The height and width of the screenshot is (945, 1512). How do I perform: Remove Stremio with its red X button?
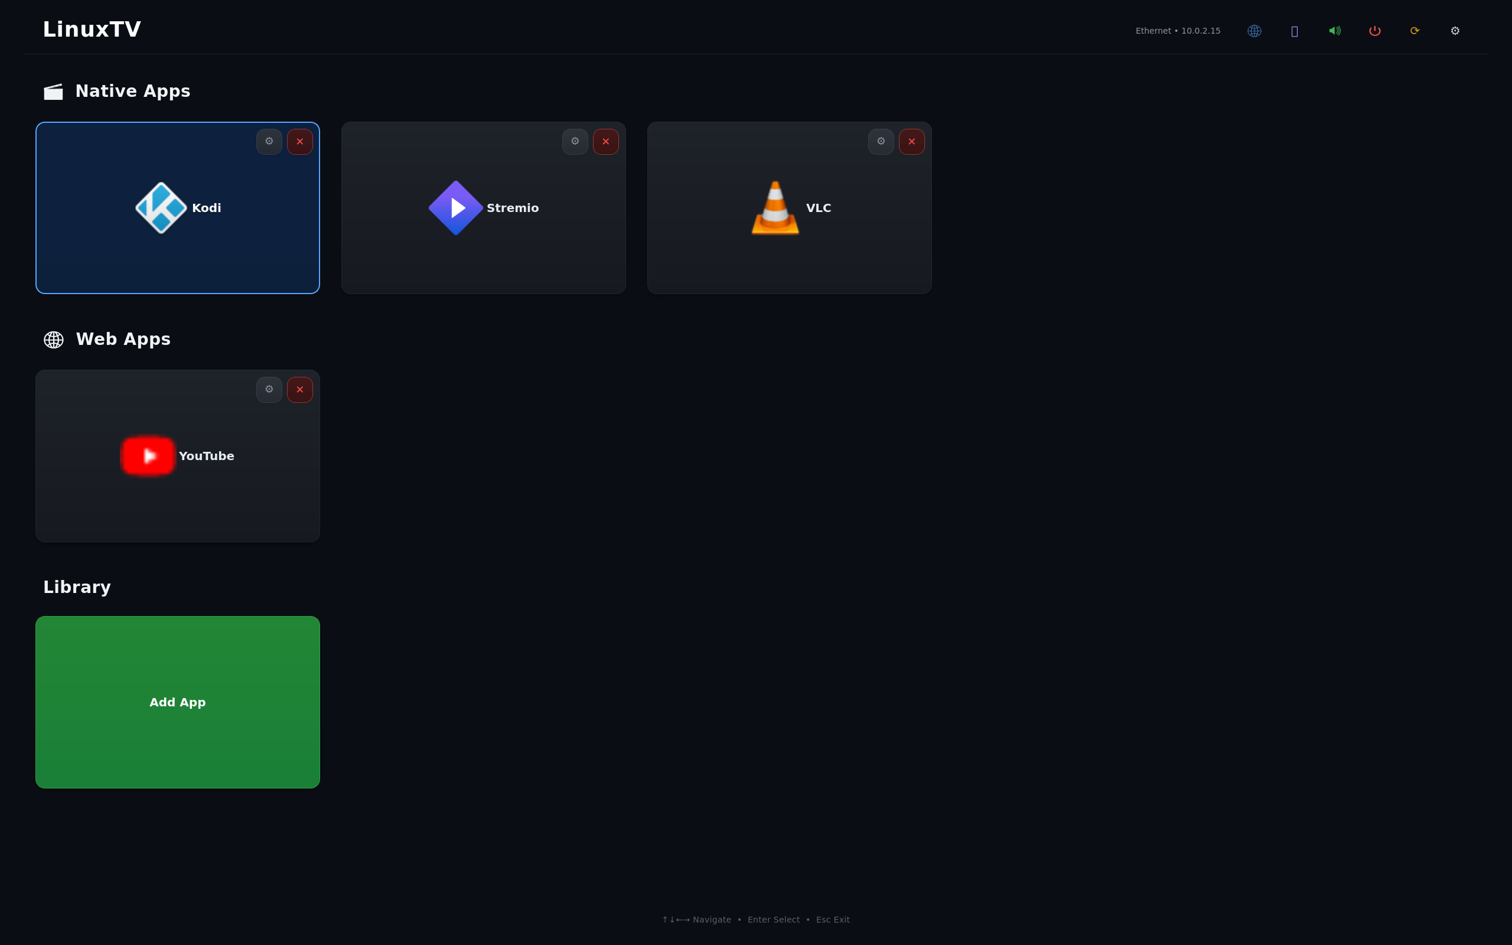click(x=606, y=142)
